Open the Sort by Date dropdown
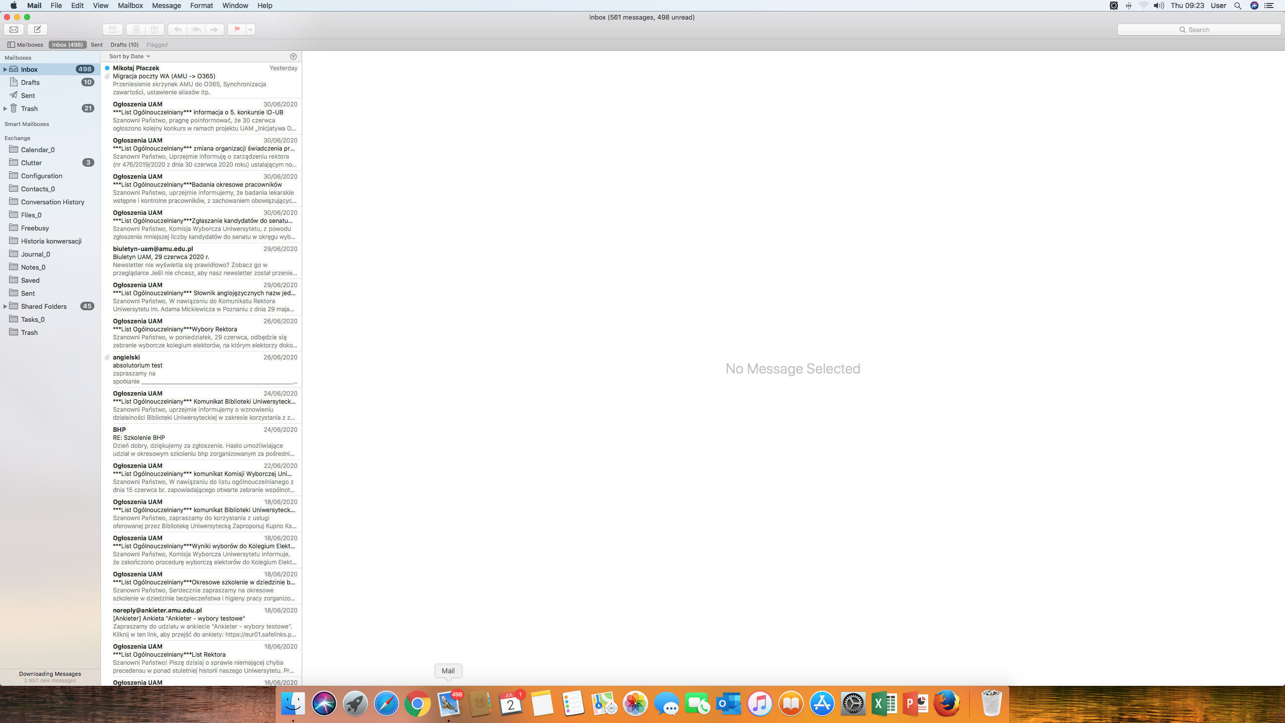Screen dimensions: 1285x723 [130, 56]
